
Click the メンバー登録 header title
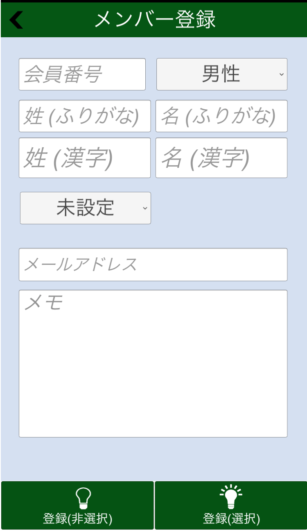155,20
